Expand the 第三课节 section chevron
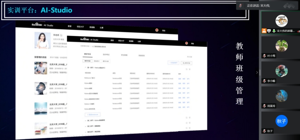Image resolution: width=300 pixels, height=140 pixels. coord(86,126)
